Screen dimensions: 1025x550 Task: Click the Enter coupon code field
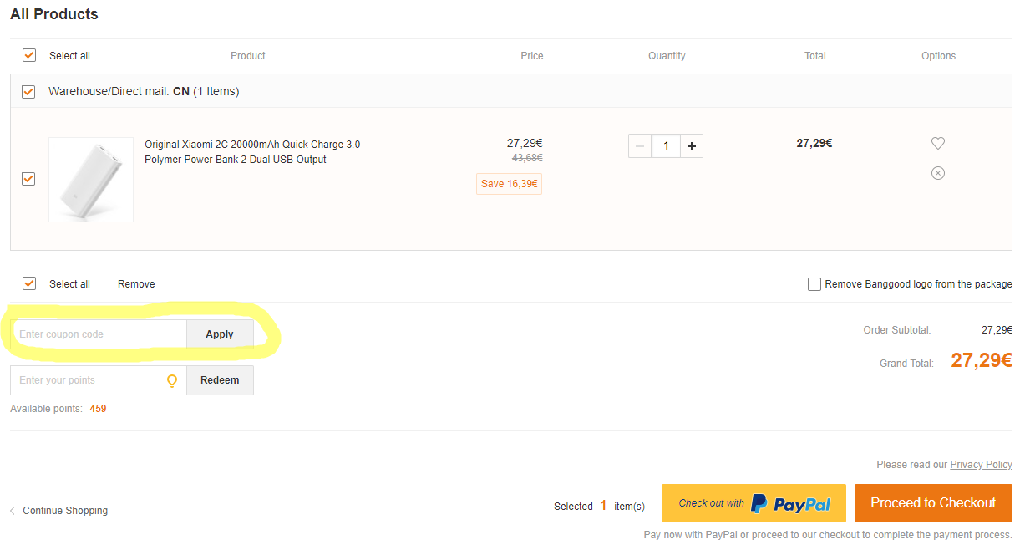(99, 334)
